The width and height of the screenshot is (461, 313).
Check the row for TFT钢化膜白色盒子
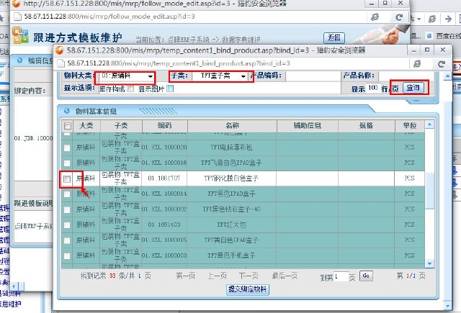tap(67, 178)
